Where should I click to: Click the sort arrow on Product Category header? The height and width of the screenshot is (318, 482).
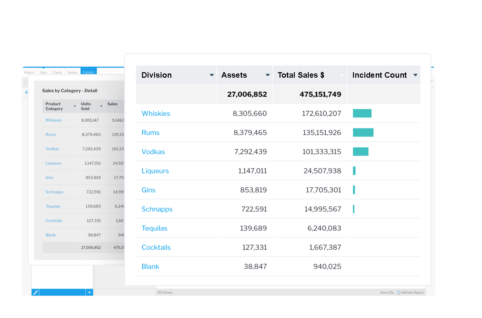tap(75, 107)
